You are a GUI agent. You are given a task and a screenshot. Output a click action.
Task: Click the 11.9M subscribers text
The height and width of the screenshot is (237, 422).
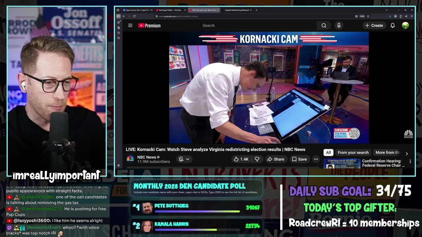[x=154, y=162]
